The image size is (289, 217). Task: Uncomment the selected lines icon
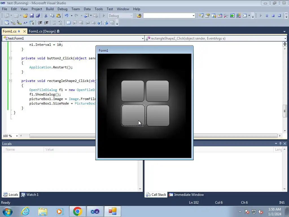coord(60,23)
